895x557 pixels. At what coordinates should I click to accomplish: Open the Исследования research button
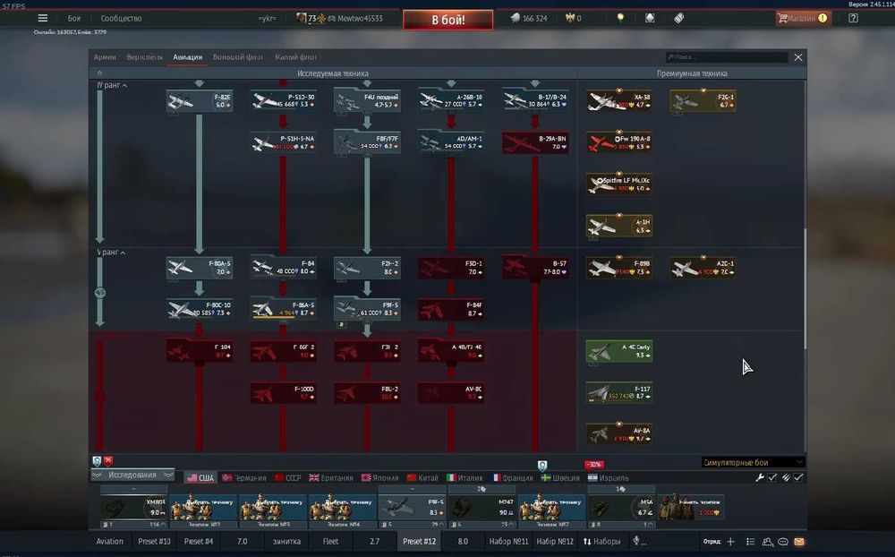coord(132,476)
